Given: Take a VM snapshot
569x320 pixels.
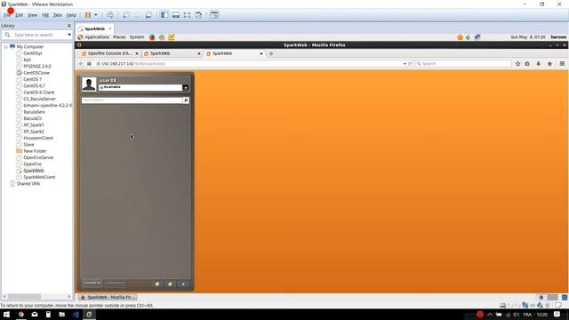Looking at the screenshot, I should click(126, 15).
